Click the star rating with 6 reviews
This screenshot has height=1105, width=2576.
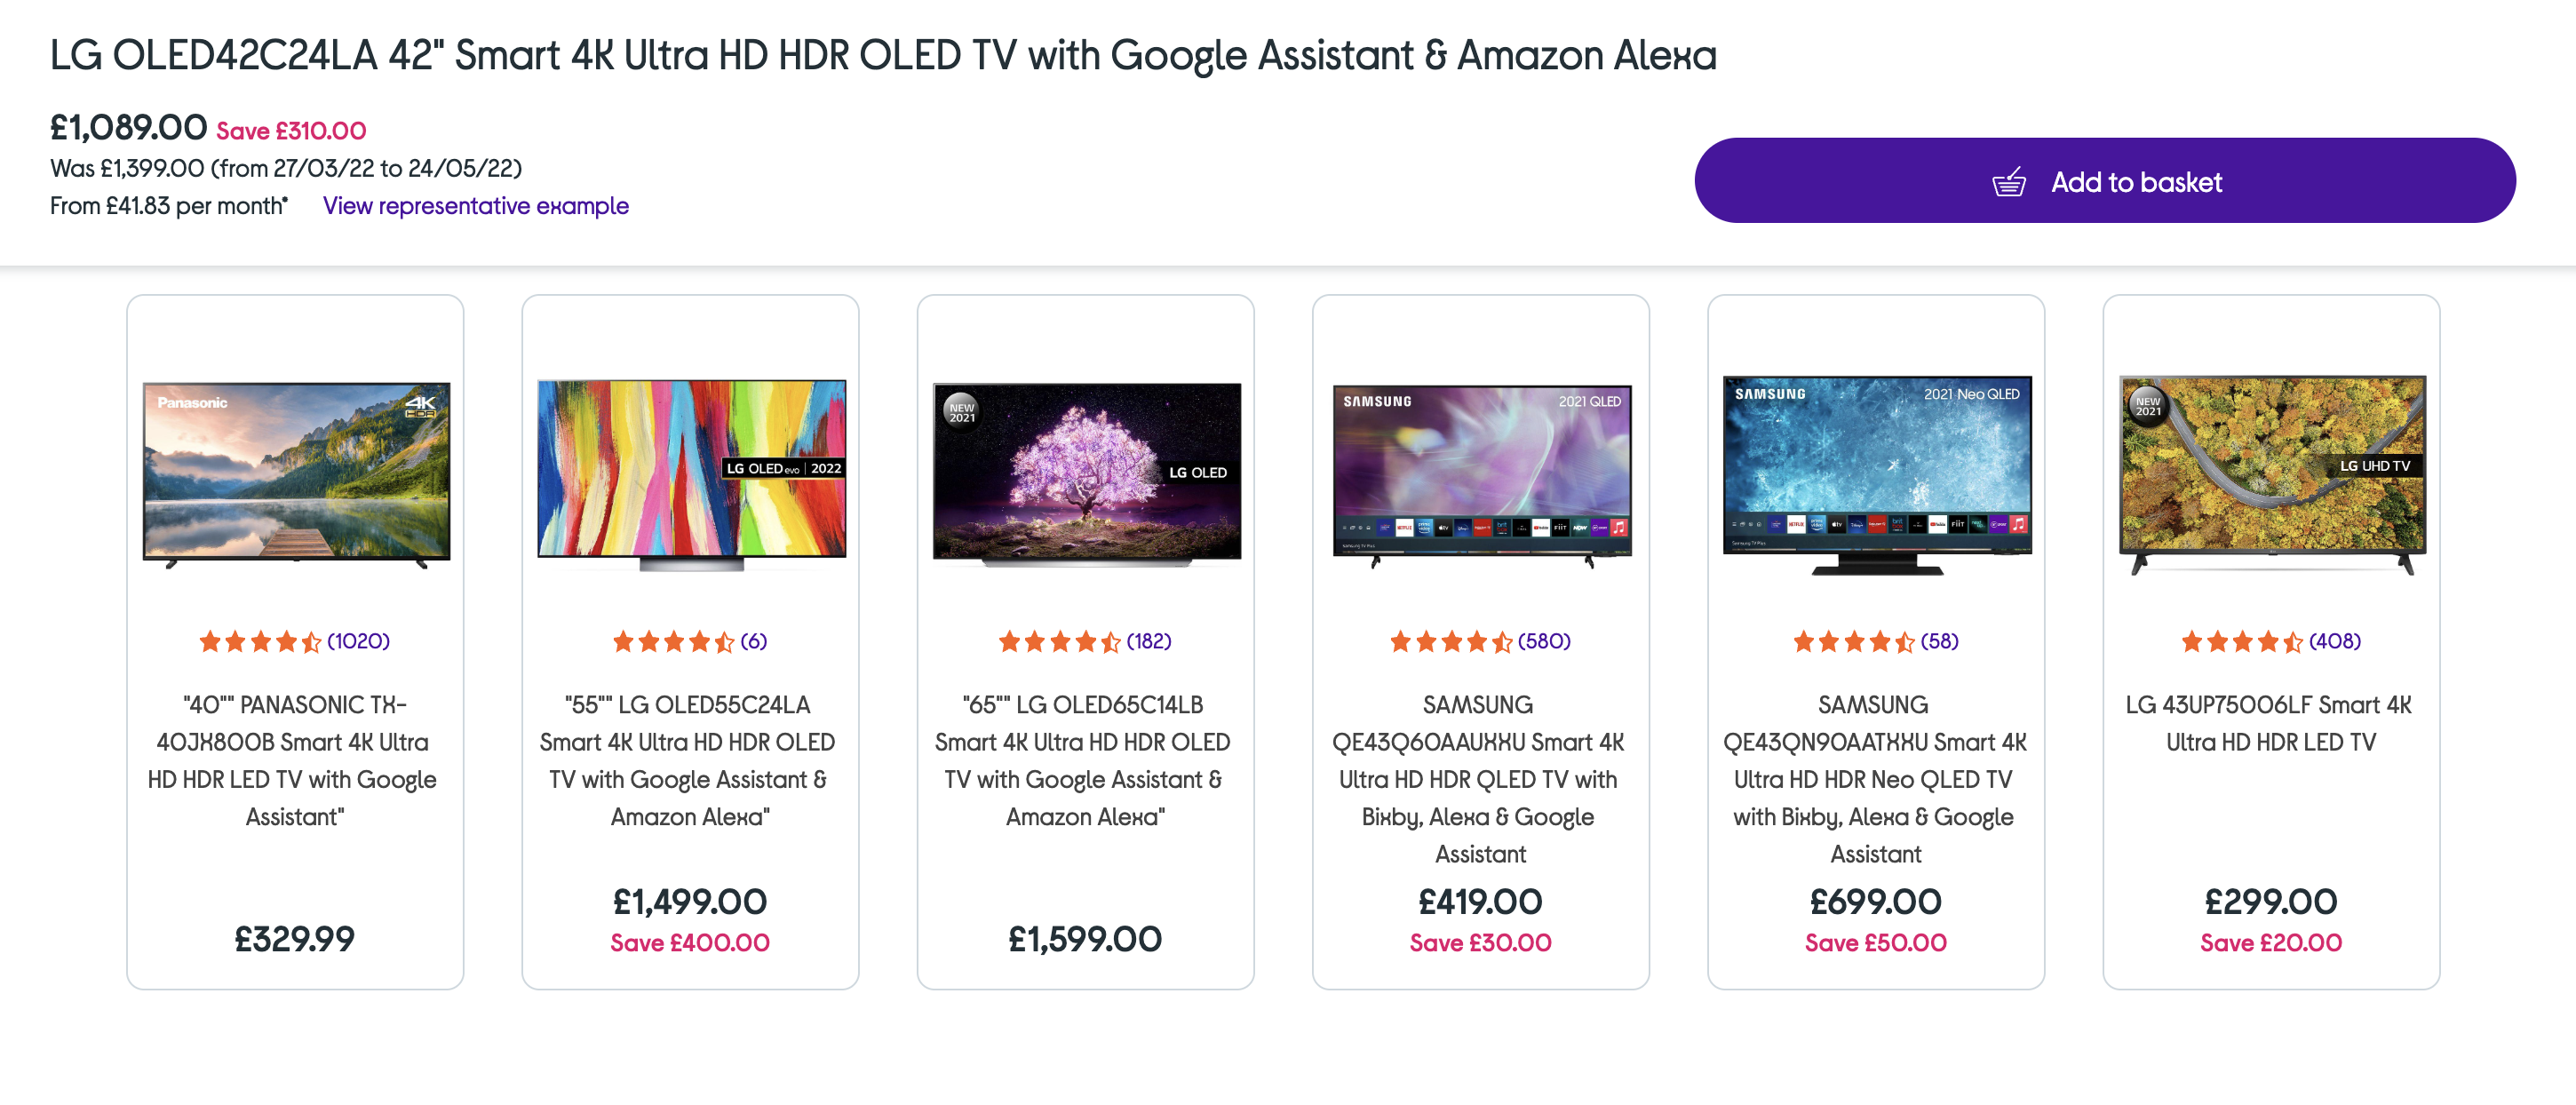click(x=690, y=641)
